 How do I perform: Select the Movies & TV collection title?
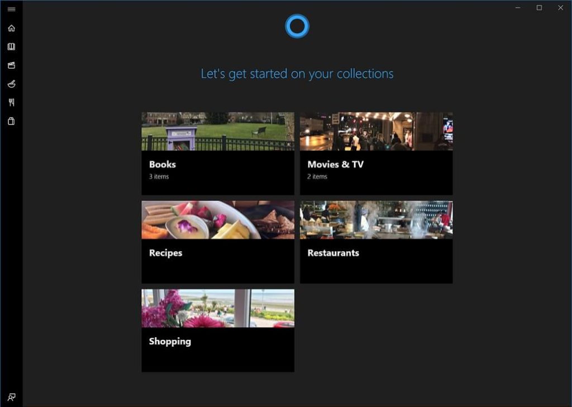(x=335, y=164)
